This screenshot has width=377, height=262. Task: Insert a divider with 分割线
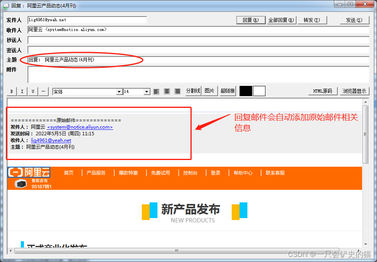click(x=193, y=91)
